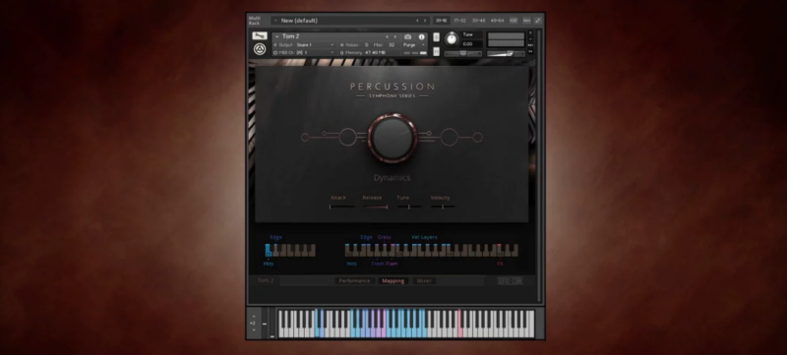Adjust the Tune knob in header
The width and height of the screenshot is (787, 355).
(x=452, y=39)
